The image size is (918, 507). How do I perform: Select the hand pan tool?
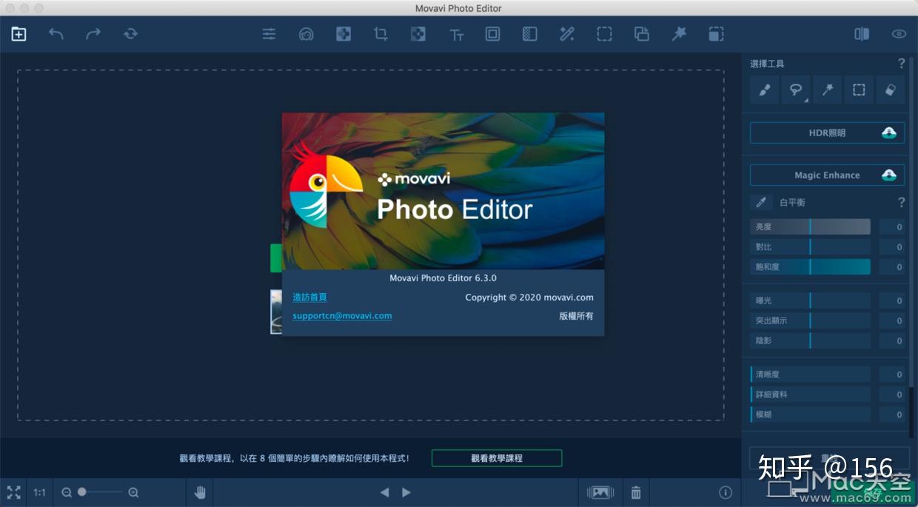coord(200,492)
